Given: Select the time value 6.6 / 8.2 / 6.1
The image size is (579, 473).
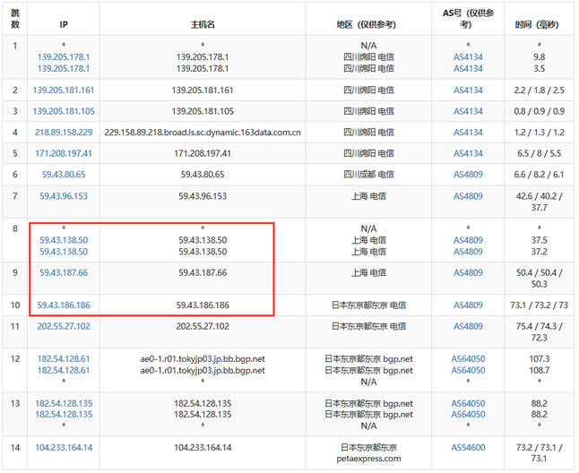Looking at the screenshot, I should coord(540,174).
